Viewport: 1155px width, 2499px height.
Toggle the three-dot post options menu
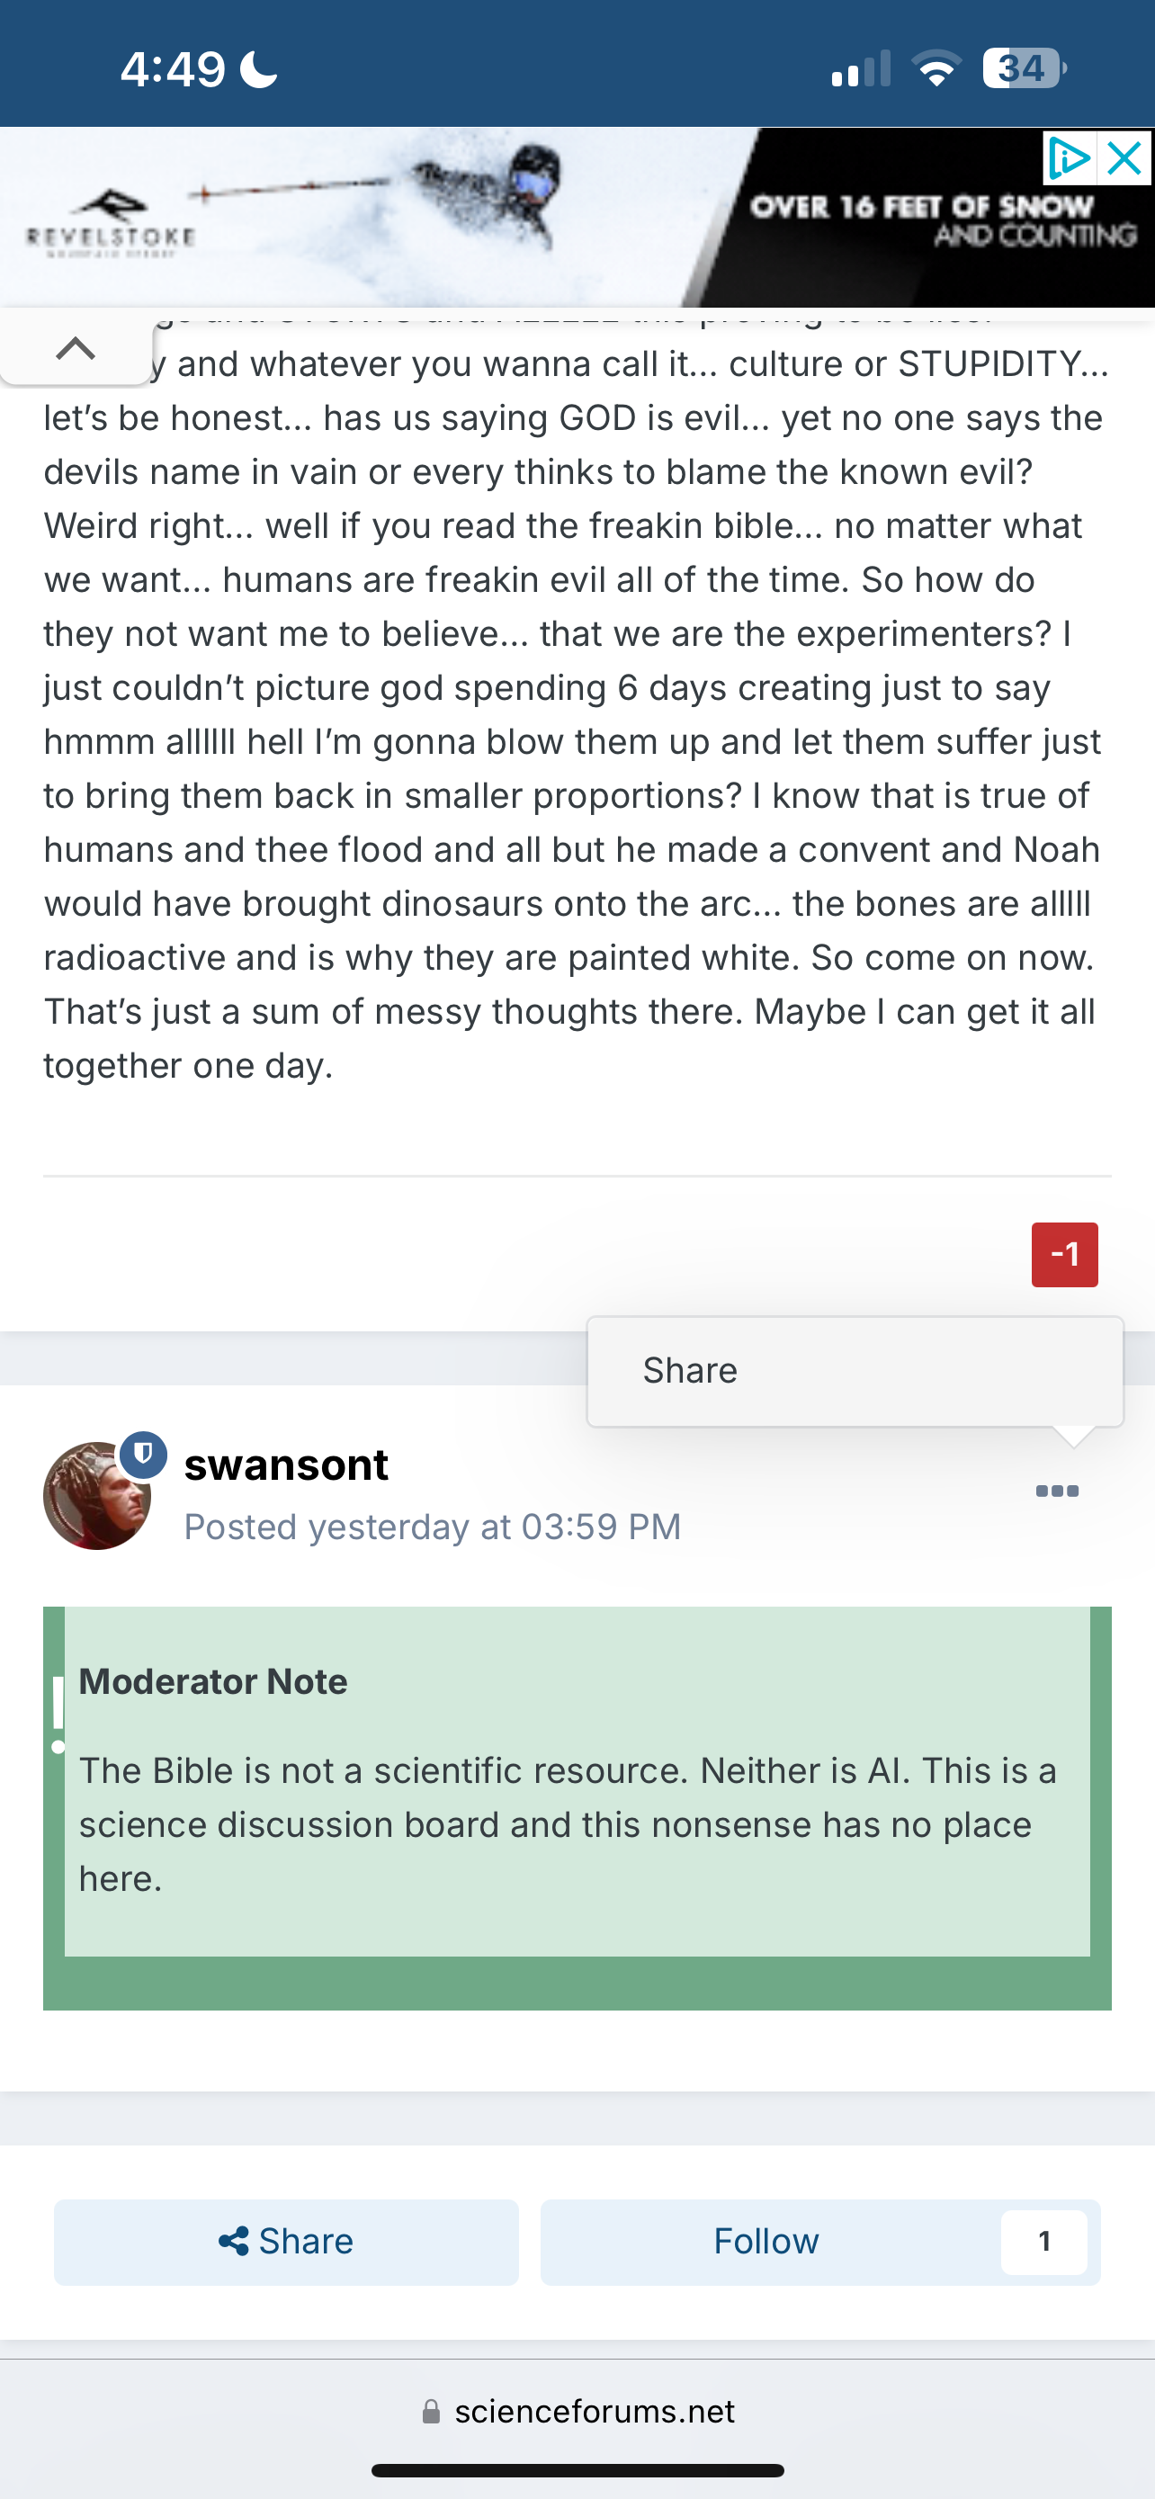pyautogui.click(x=1057, y=1491)
